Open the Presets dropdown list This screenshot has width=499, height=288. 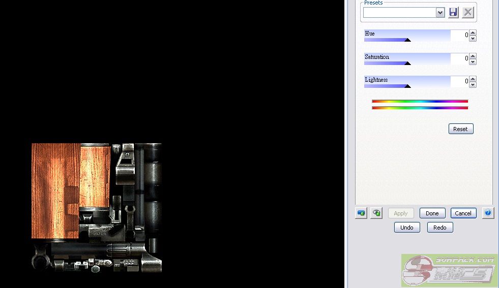pyautogui.click(x=440, y=13)
